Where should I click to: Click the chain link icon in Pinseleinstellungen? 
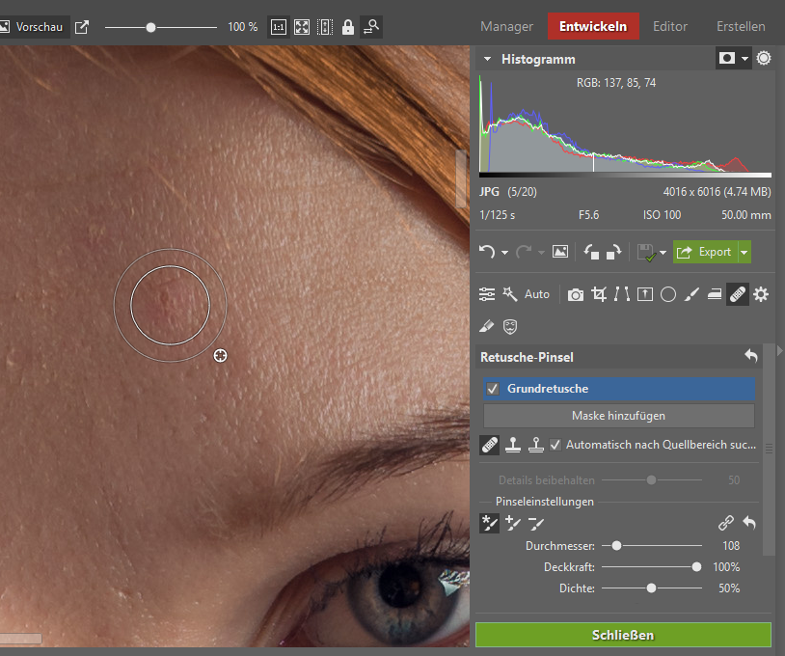pos(726,523)
